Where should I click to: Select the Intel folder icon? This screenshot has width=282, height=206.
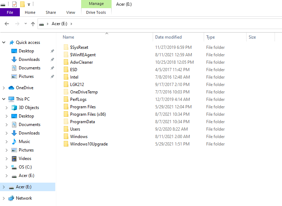pos(66,77)
